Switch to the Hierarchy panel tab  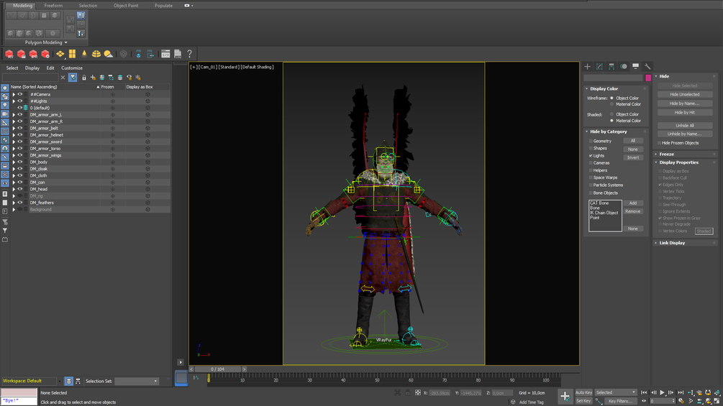(611, 67)
